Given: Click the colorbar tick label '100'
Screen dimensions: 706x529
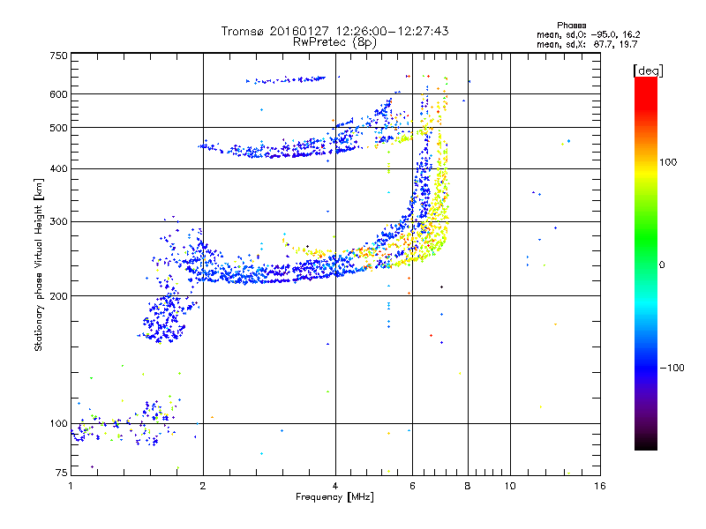Looking at the screenshot, I should pyautogui.click(x=668, y=162).
